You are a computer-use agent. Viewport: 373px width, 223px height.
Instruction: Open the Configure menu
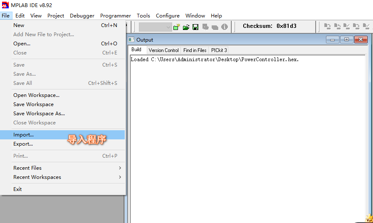(168, 16)
